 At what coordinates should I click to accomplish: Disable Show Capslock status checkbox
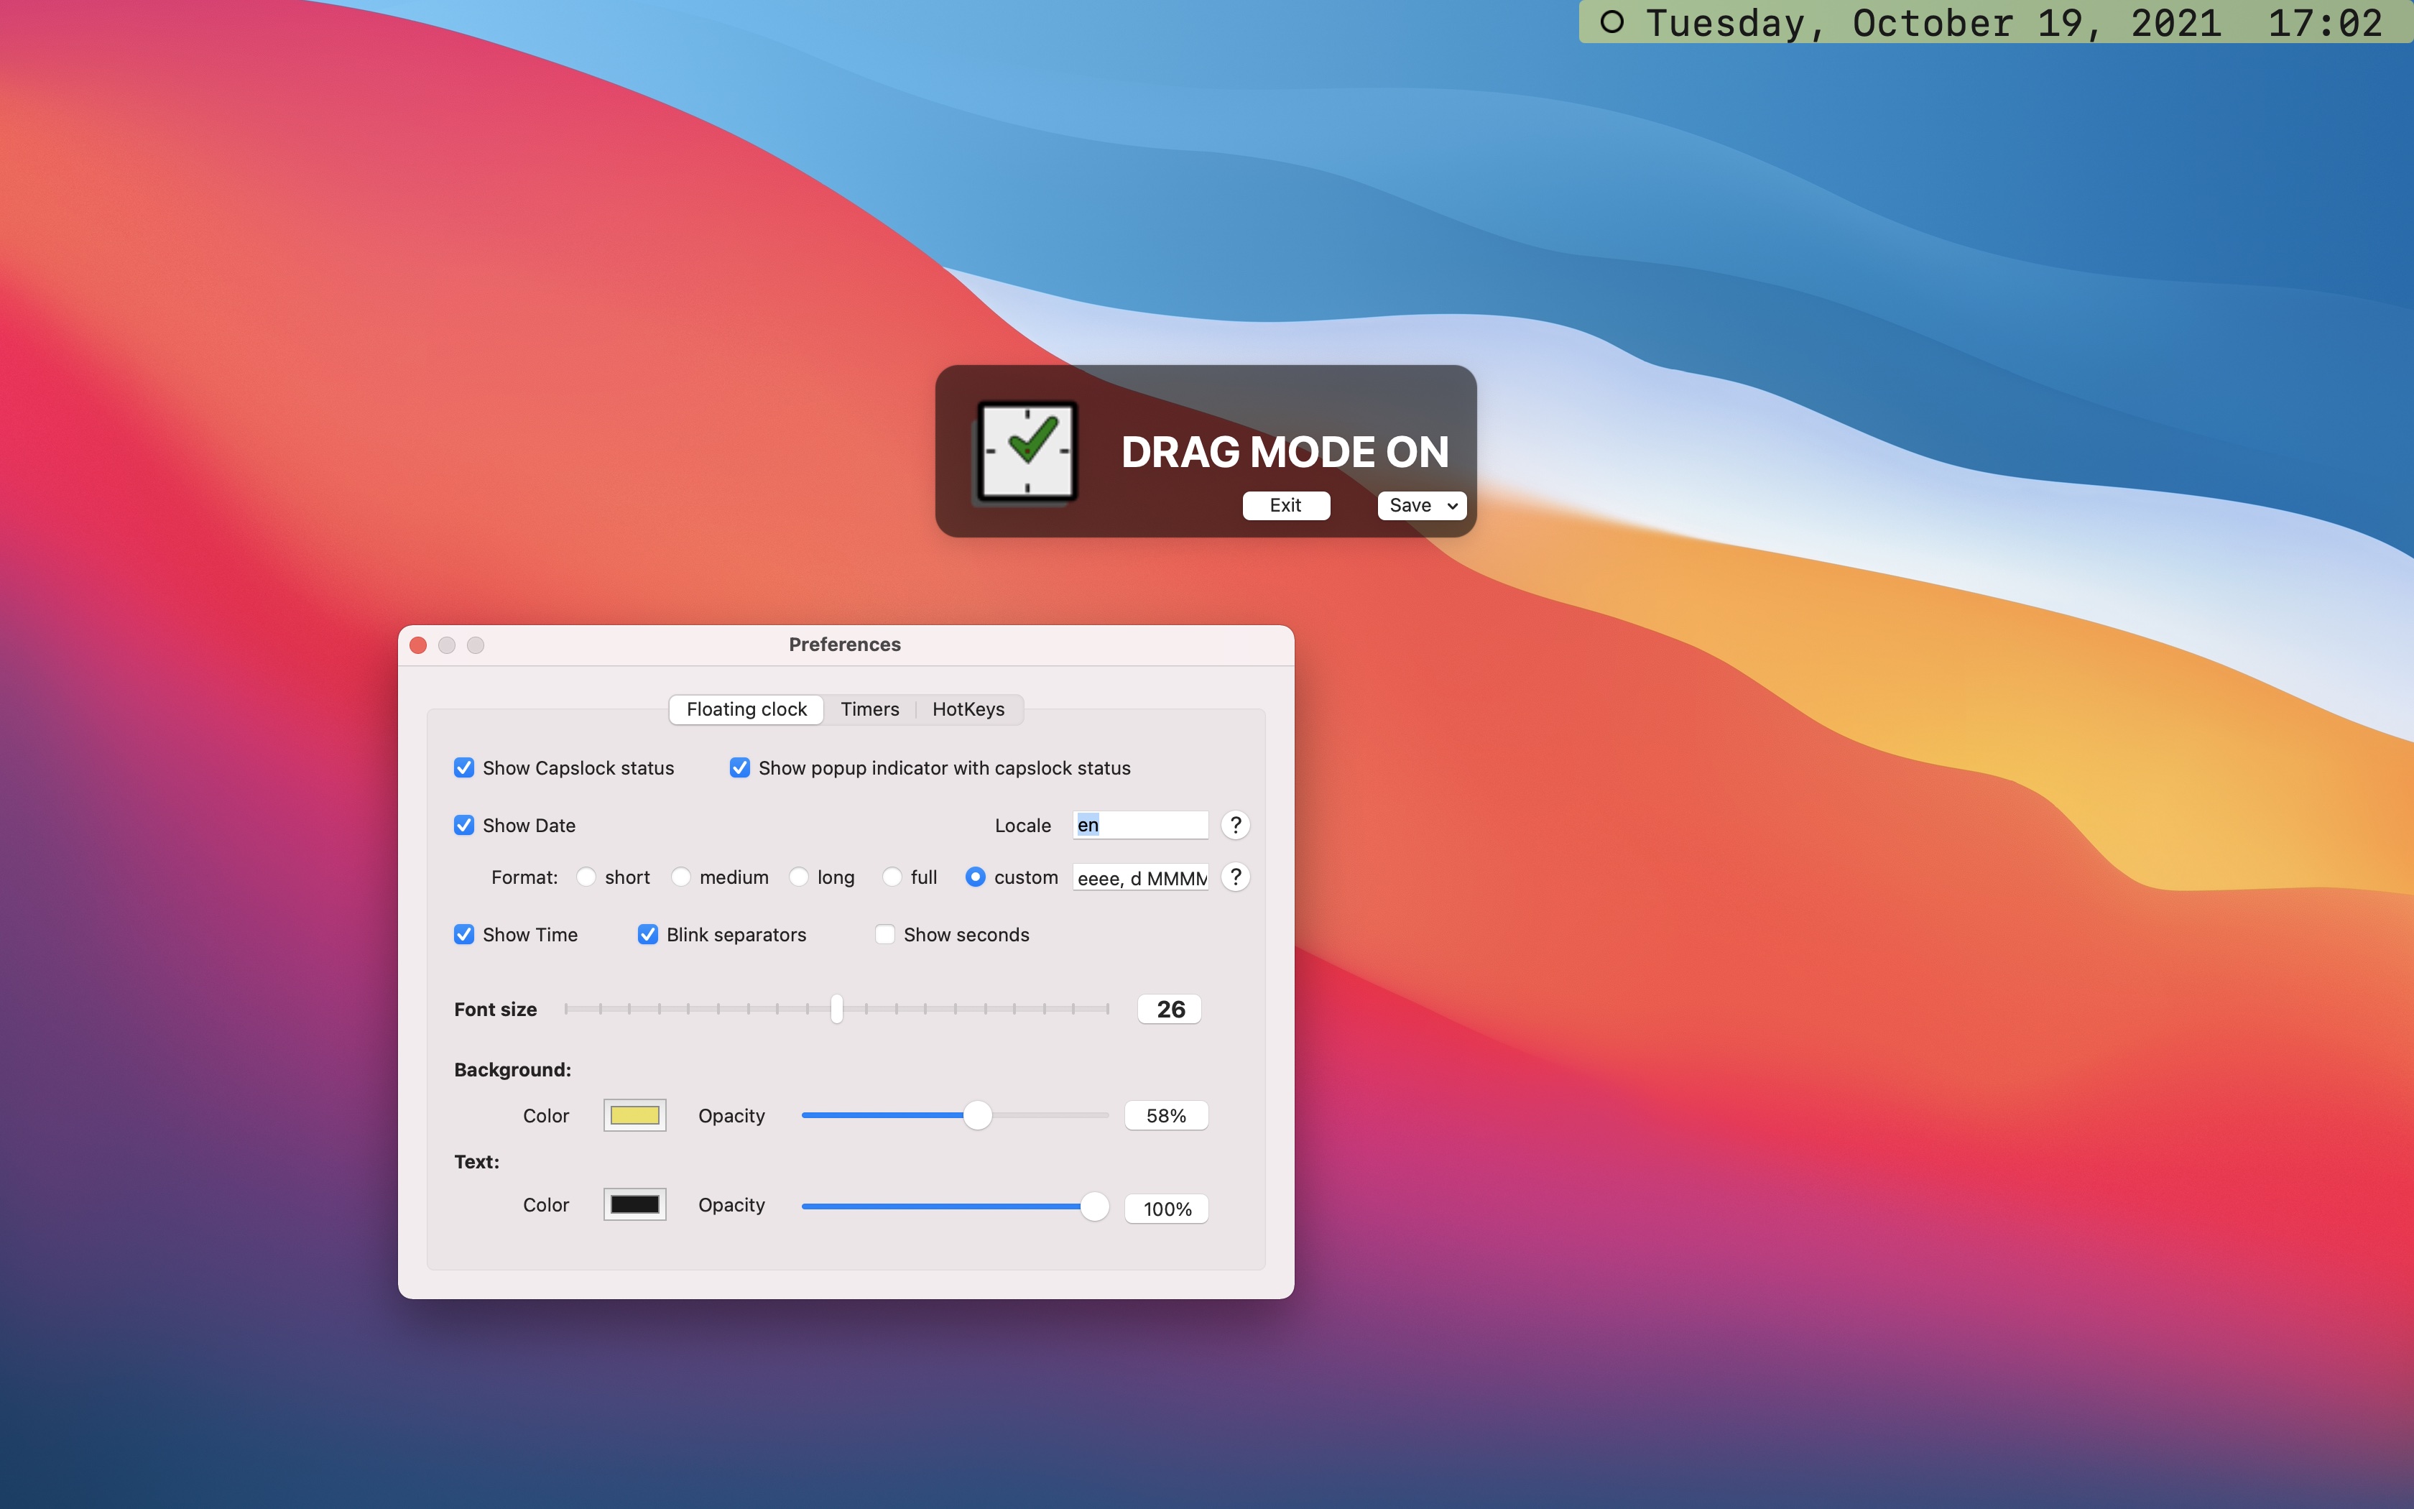[x=464, y=767]
